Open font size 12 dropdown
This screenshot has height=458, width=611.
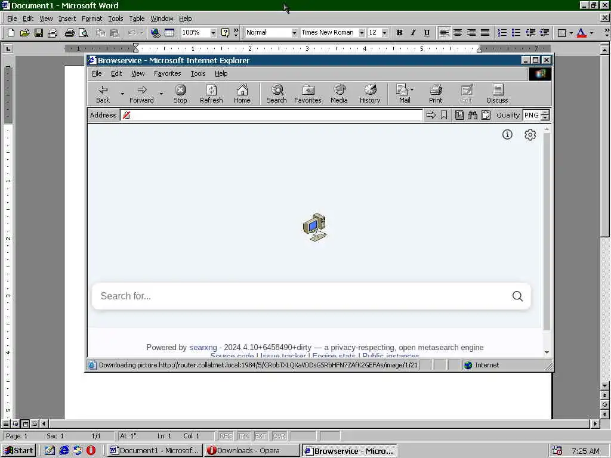(385, 33)
